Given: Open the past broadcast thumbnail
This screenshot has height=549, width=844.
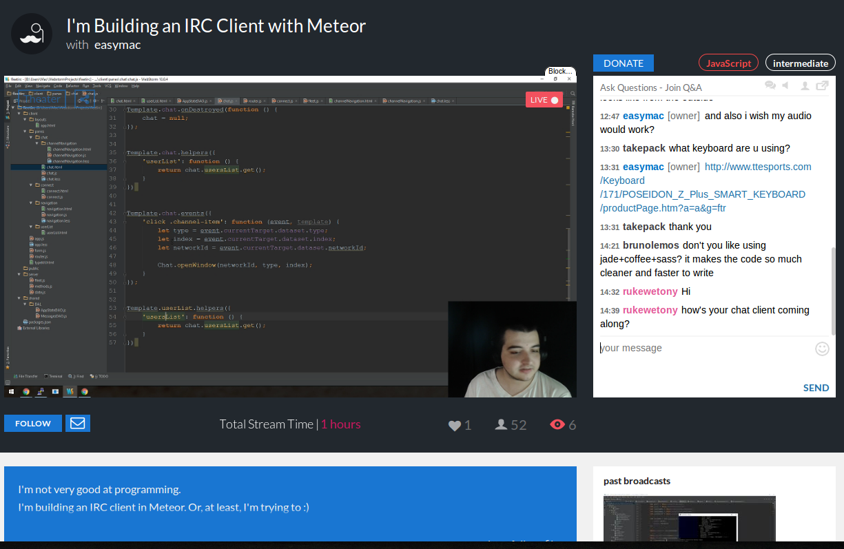Looking at the screenshot, I should [x=690, y=519].
